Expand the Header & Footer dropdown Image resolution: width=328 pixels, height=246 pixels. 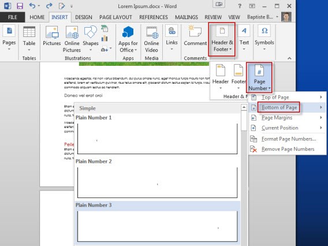tap(222, 39)
